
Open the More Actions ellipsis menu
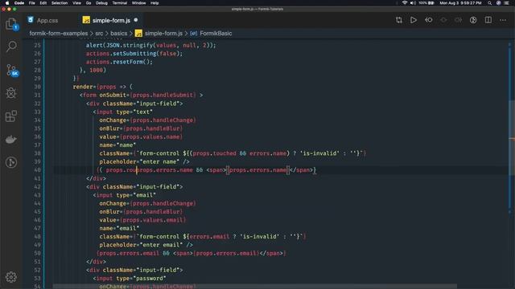pos(503,20)
